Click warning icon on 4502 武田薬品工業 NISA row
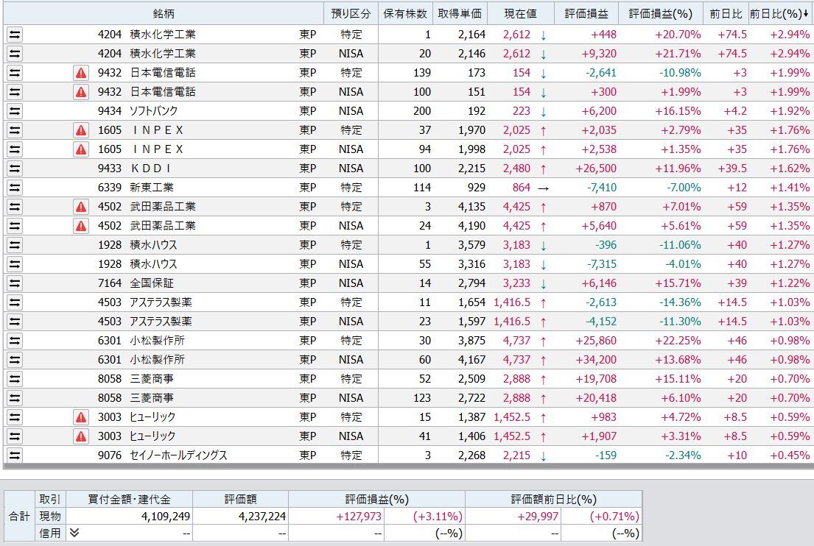 coord(81,226)
